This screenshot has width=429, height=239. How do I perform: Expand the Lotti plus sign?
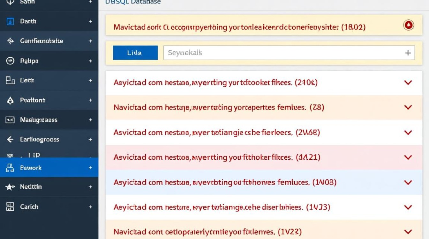90,81
